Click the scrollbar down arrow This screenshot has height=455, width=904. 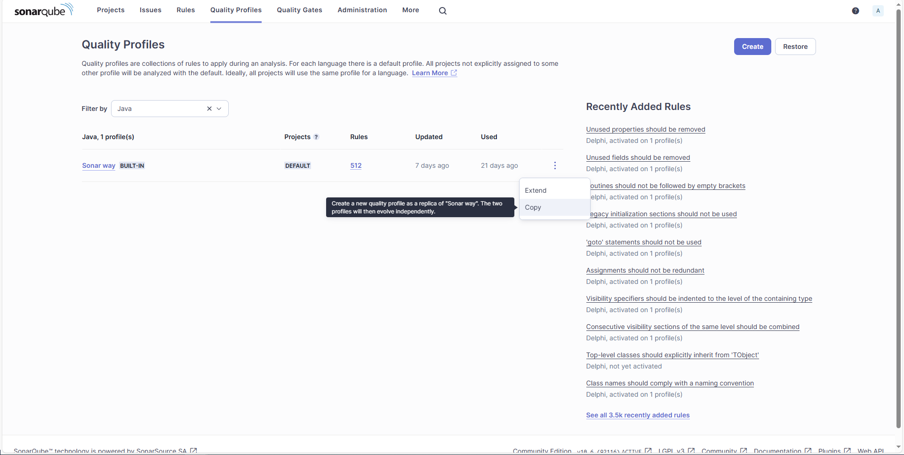899,447
